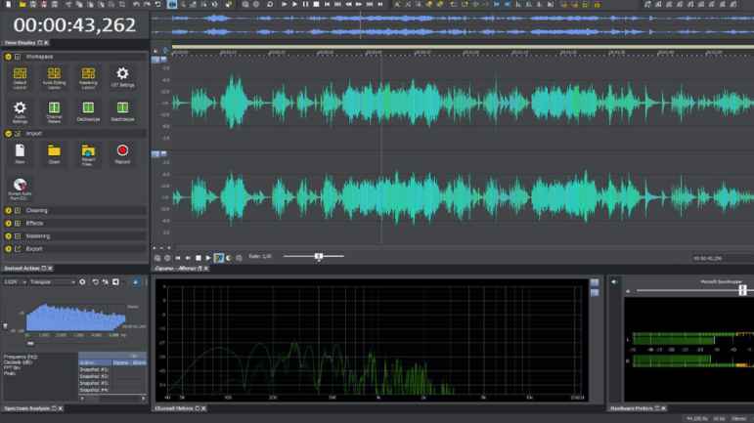Select the Mastering Layout icon
Screen dimensions: 754x423
tap(88, 74)
